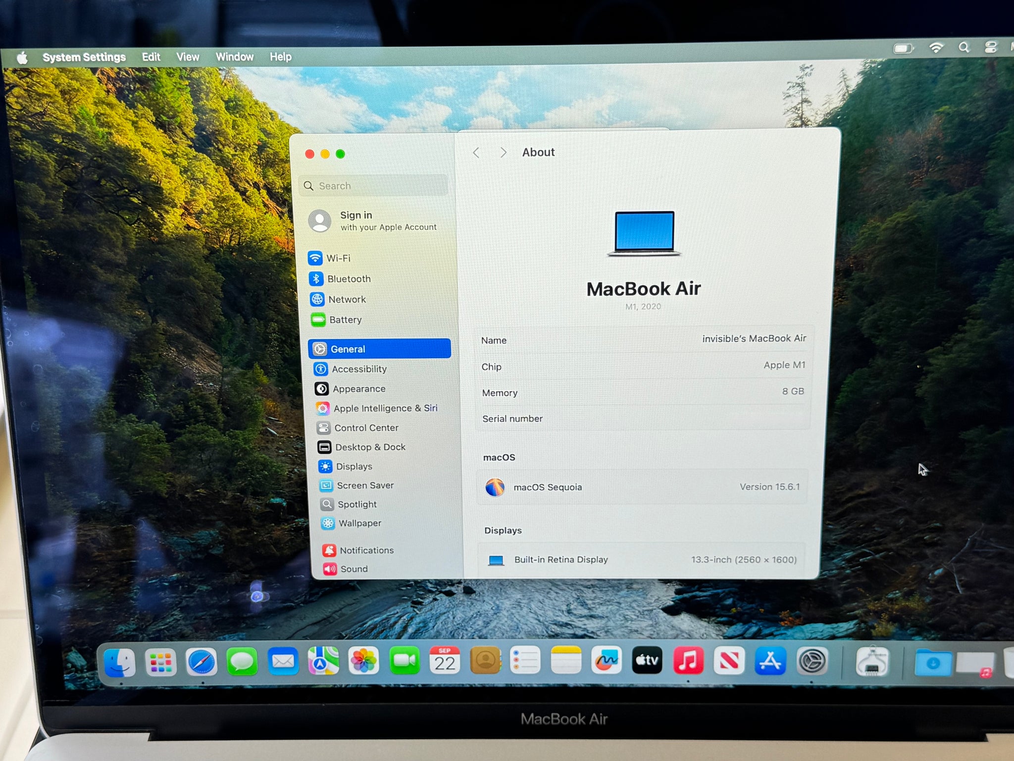This screenshot has height=761, width=1014.
Task: Open the View menu
Action: pos(188,57)
